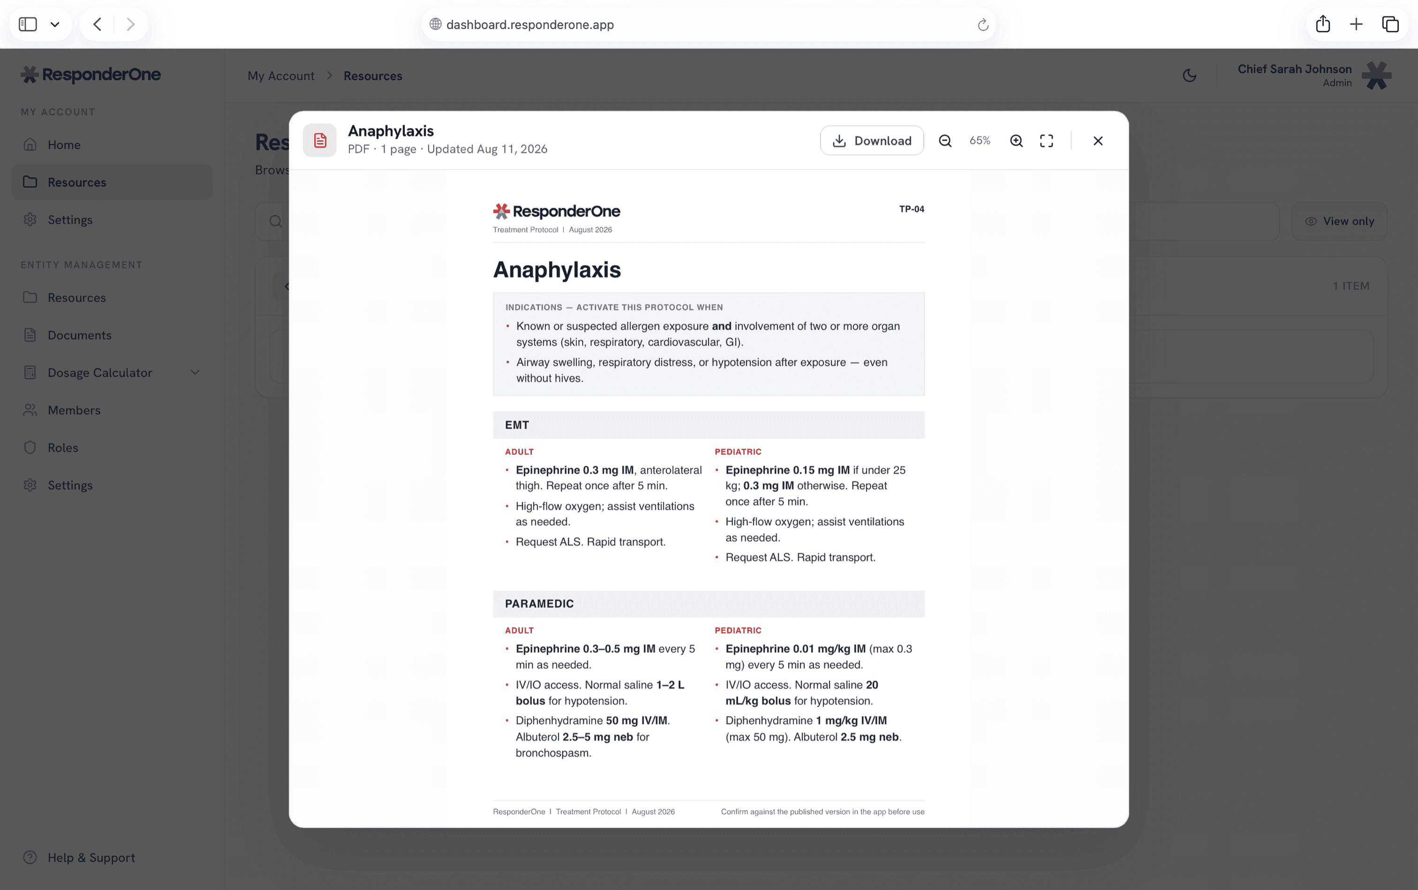Image resolution: width=1418 pixels, height=890 pixels.
Task: Click the Anaphylaxis document heading
Action: 557,270
